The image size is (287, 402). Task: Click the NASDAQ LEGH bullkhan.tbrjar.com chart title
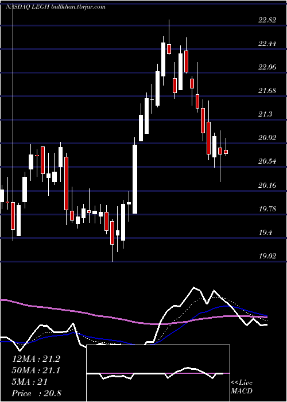[x=55, y=7]
